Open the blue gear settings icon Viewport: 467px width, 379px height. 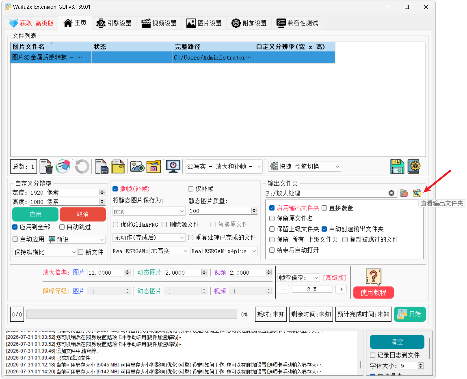(x=414, y=166)
